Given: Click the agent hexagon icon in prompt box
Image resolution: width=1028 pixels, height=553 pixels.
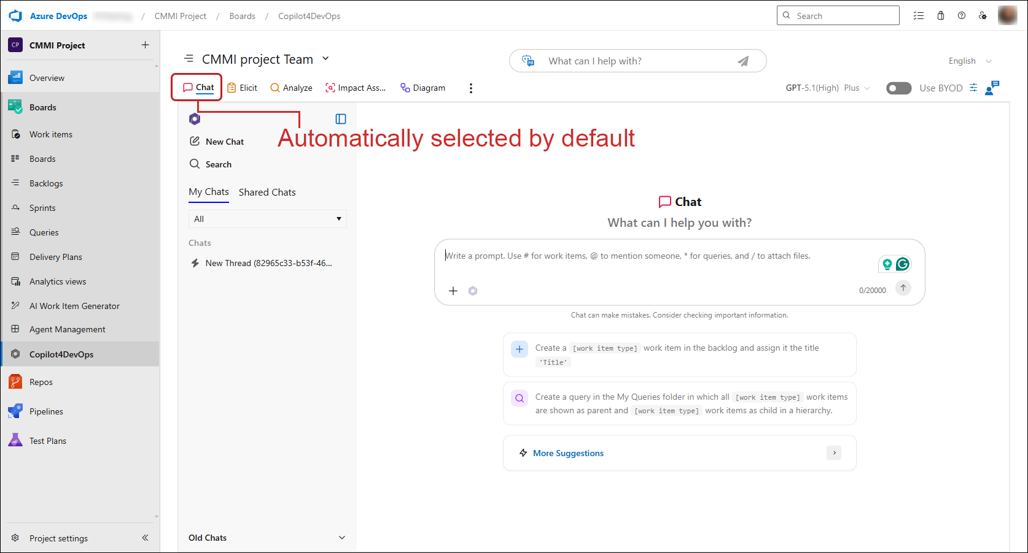Looking at the screenshot, I should click(x=473, y=291).
